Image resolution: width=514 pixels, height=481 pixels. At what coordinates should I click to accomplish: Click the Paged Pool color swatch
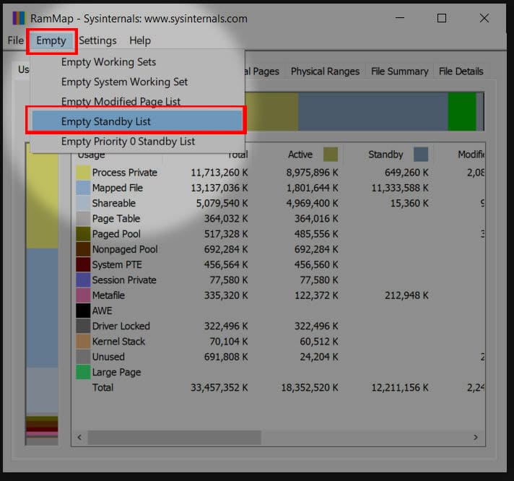point(83,234)
